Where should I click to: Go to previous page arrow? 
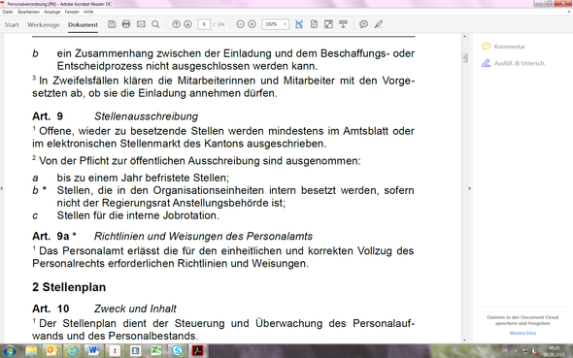click(176, 24)
